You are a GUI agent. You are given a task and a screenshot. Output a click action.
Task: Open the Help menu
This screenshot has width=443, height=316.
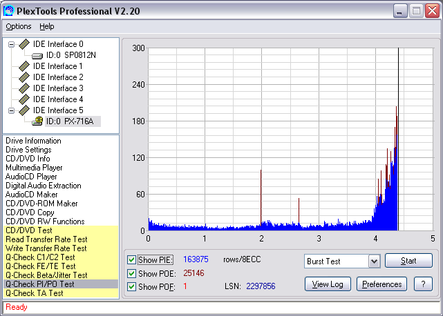pyautogui.click(x=46, y=26)
